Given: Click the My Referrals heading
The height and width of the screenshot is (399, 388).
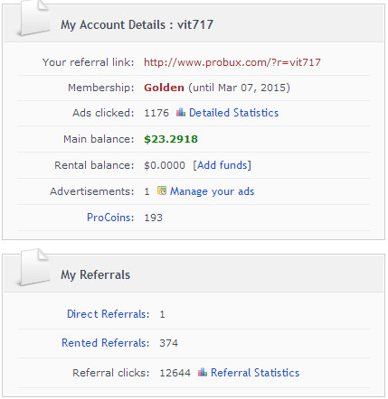Looking at the screenshot, I should [95, 275].
